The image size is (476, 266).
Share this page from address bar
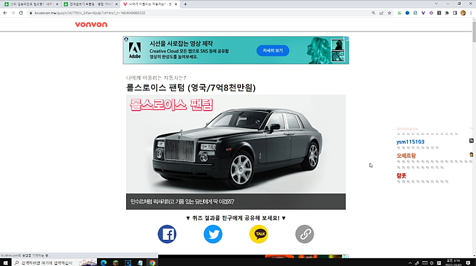pyautogui.click(x=381, y=13)
